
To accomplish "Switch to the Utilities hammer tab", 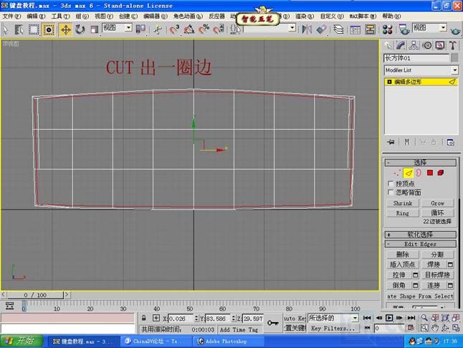I will pos(453,45).
